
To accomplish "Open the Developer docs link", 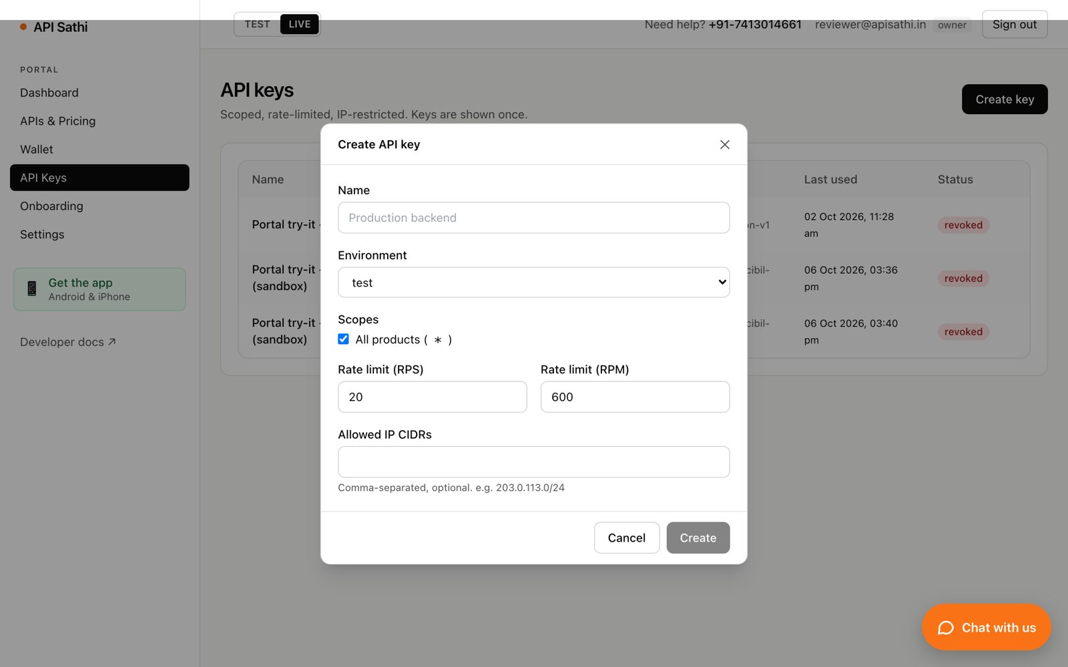I will (x=68, y=342).
